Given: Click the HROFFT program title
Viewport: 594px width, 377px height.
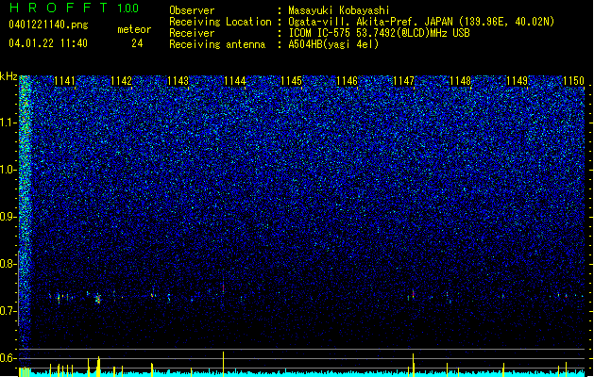Looking at the screenshot, I should pos(59,8).
